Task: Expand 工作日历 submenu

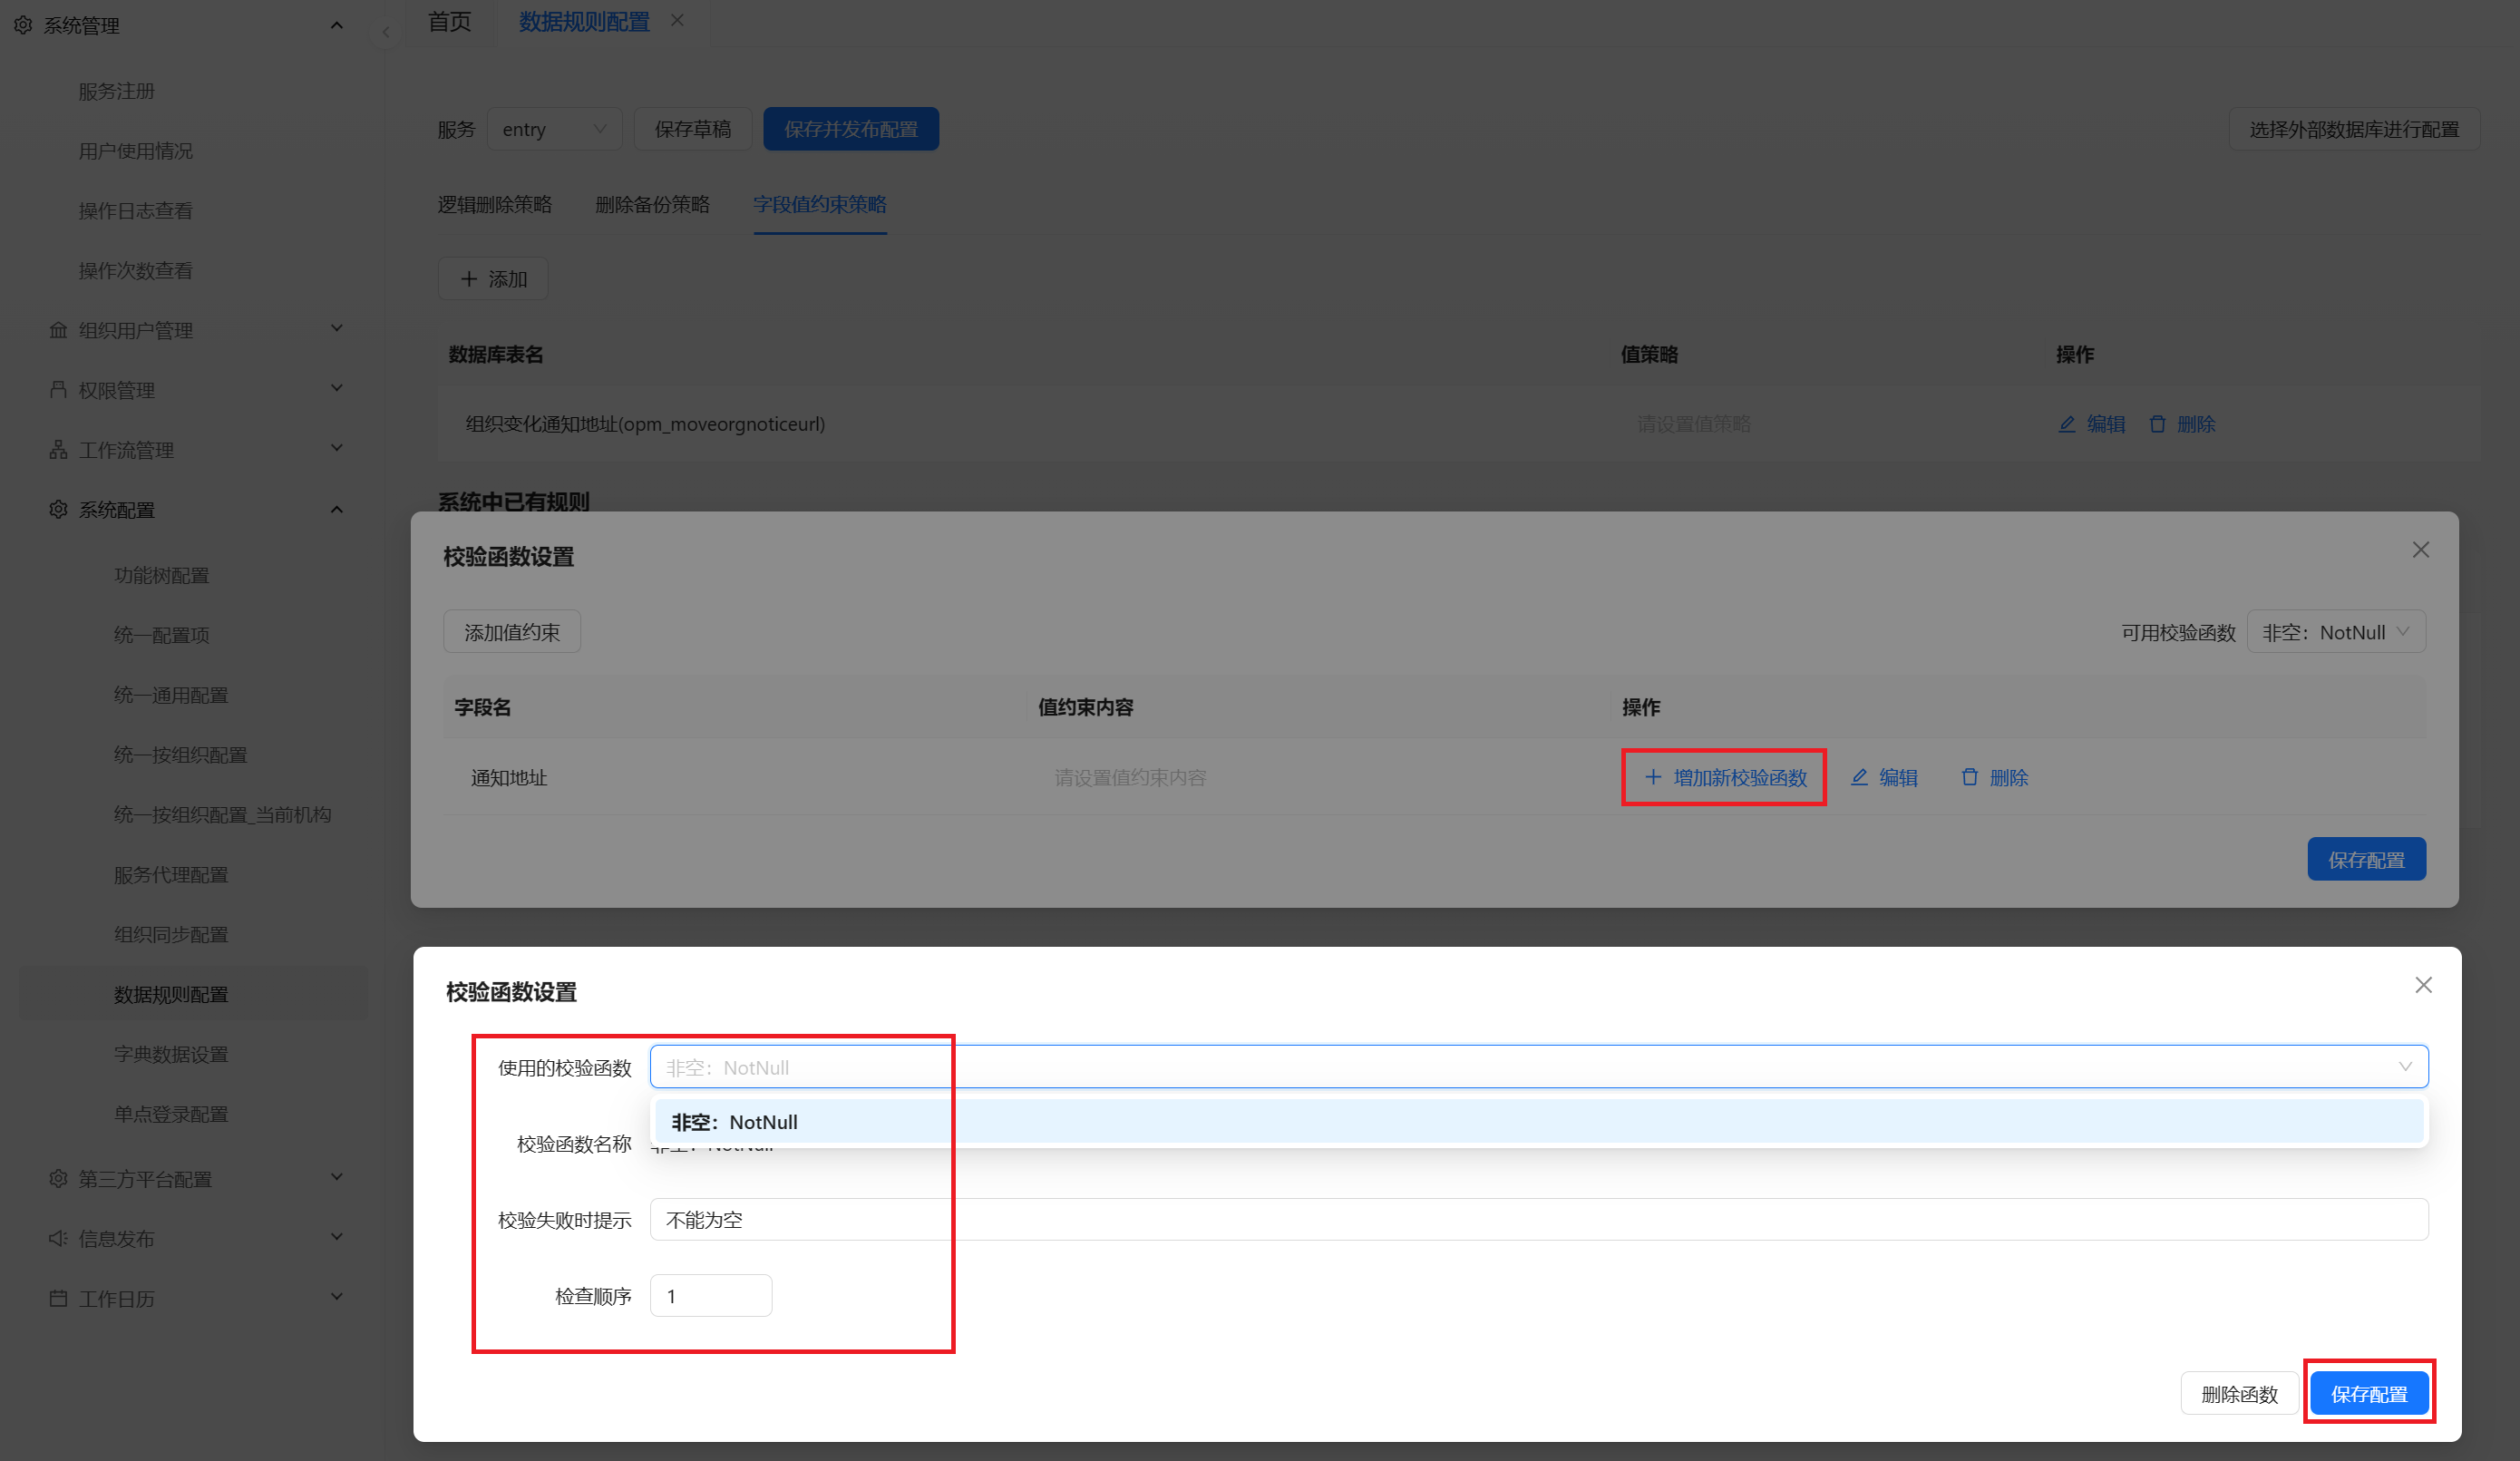Action: (337, 1297)
